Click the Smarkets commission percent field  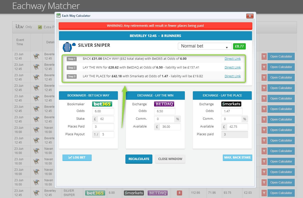[231, 119]
